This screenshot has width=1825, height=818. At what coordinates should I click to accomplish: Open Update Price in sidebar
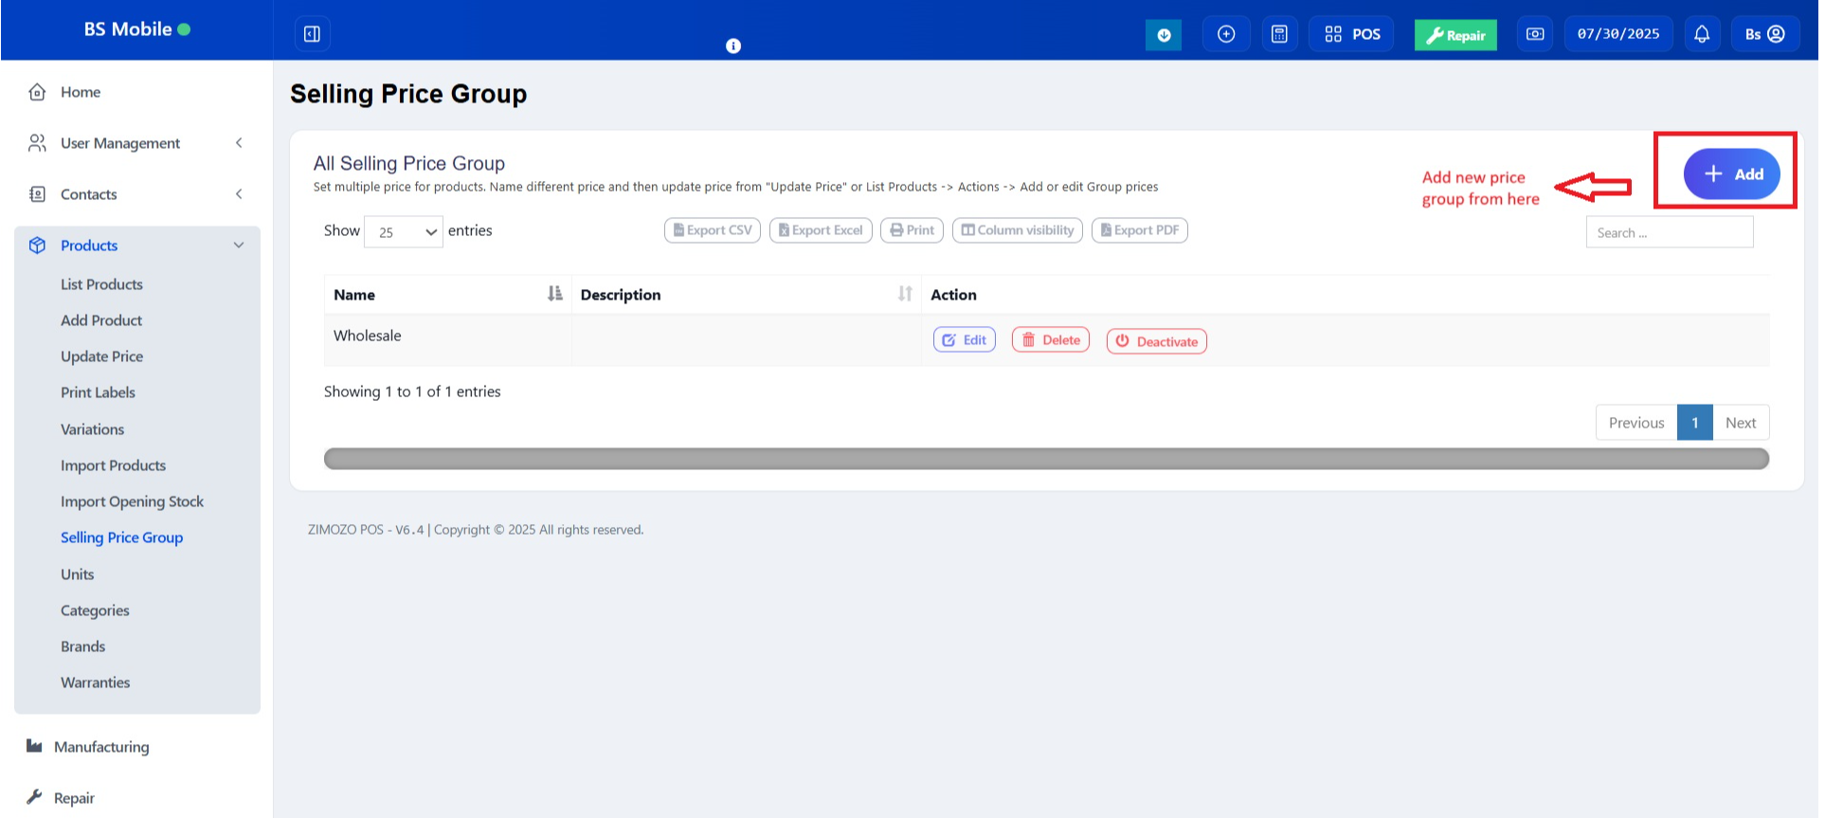click(101, 356)
